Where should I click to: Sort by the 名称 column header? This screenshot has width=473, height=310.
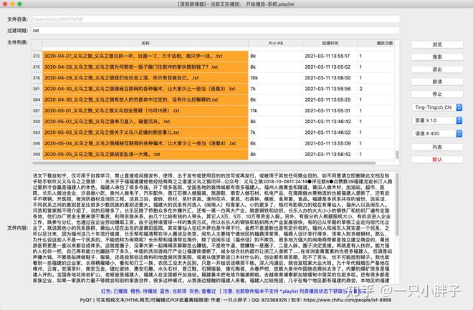click(x=145, y=44)
